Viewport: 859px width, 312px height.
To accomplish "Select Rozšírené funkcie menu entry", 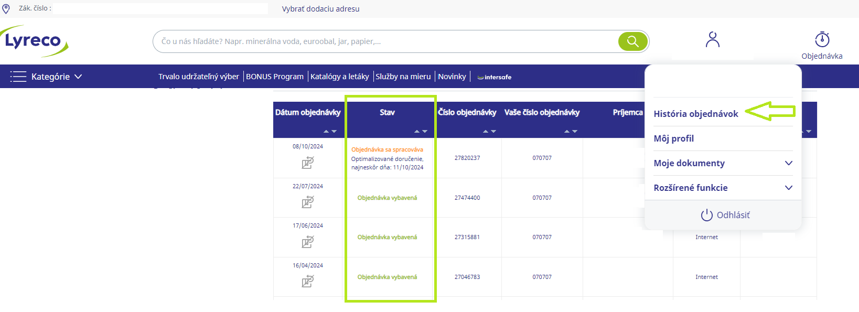I will click(x=691, y=188).
